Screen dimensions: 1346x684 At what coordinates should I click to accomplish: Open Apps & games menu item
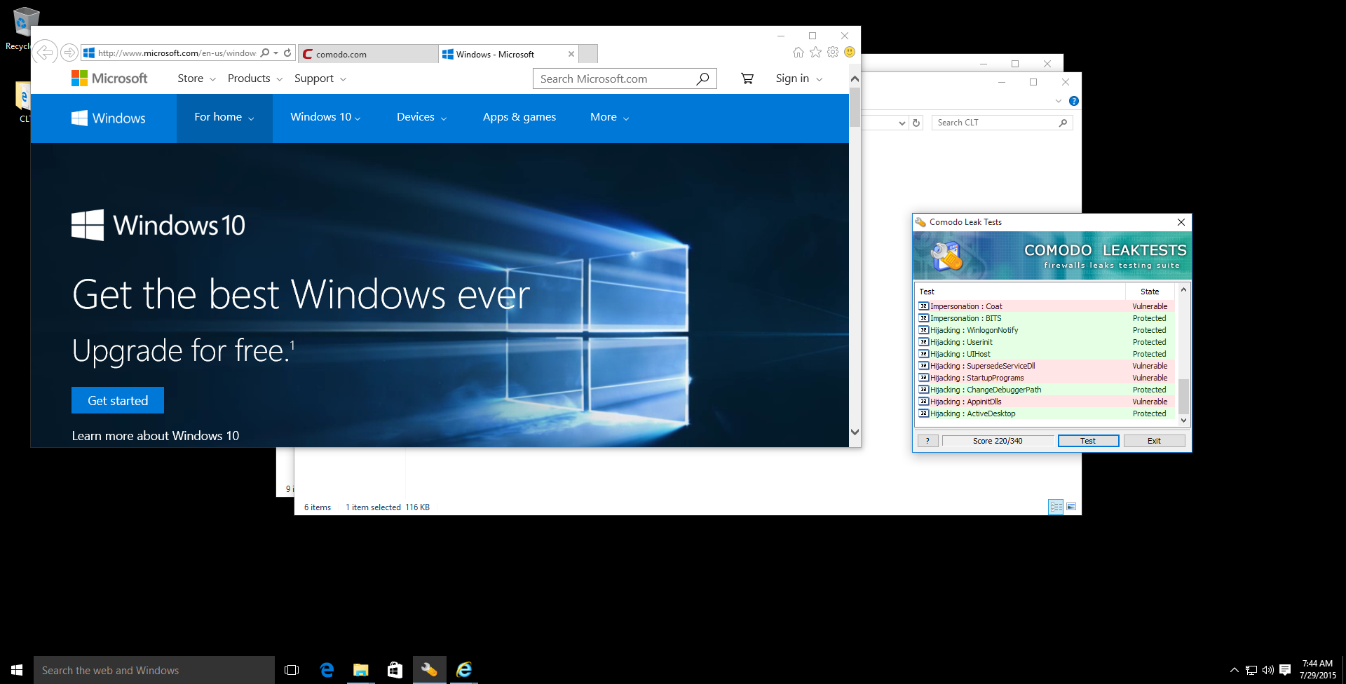pos(519,117)
